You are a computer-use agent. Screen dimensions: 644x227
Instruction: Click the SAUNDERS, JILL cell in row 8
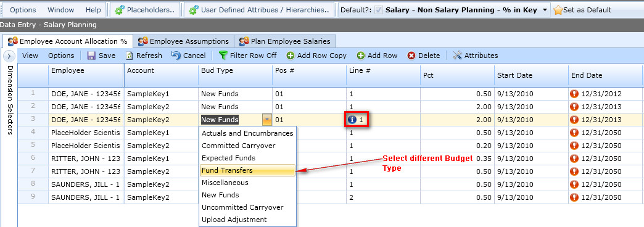pyautogui.click(x=86, y=184)
